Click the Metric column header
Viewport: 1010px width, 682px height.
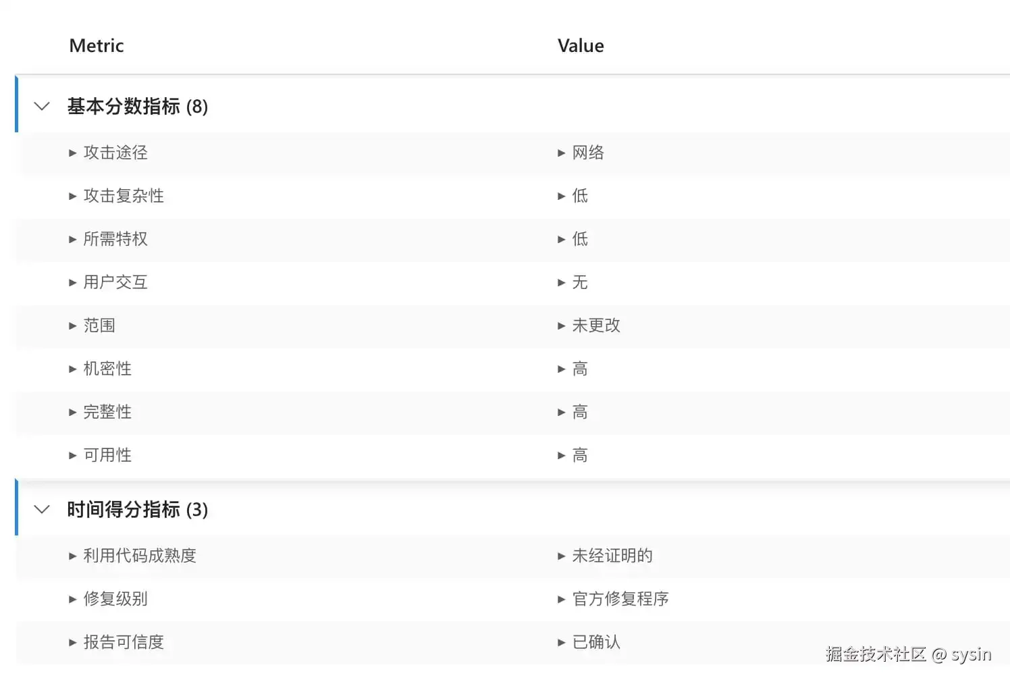[97, 46]
